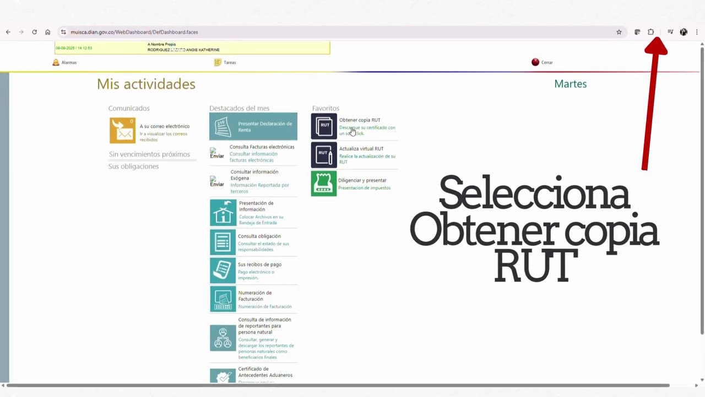This screenshot has width=705, height=397.
Task: Click the vertical page scrollbar
Action: pyautogui.click(x=702, y=190)
